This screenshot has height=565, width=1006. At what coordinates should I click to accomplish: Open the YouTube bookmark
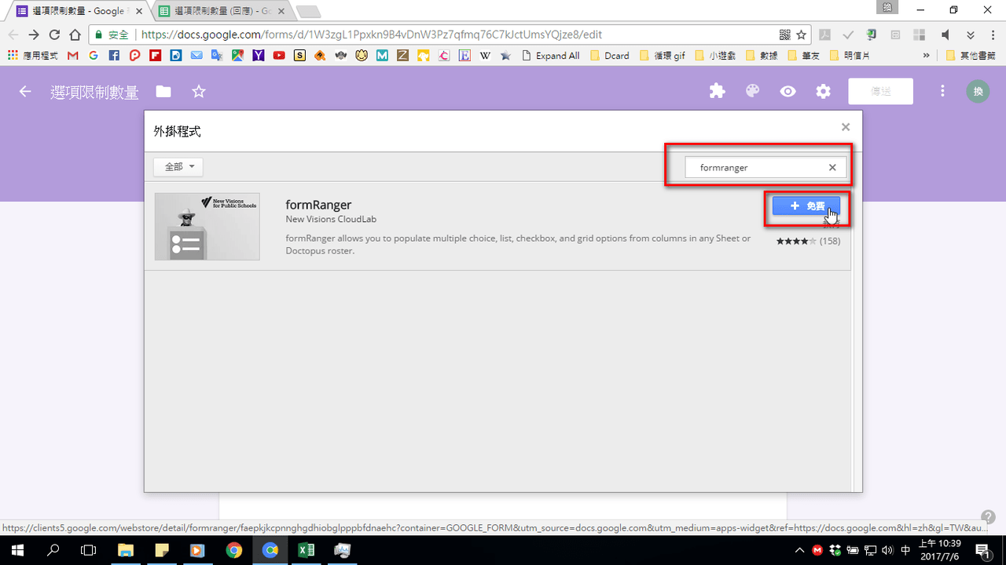coord(278,56)
